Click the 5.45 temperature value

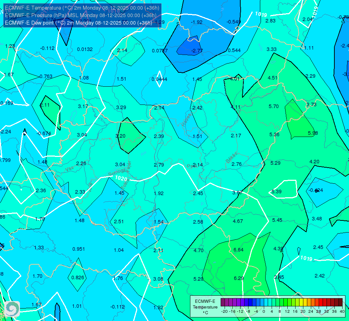pyautogui.click(x=277, y=220)
